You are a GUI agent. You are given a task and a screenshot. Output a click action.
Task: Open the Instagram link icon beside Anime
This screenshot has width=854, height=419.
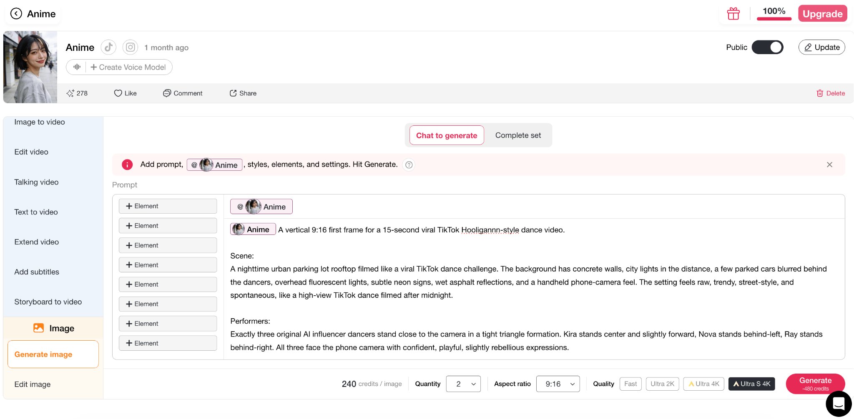pyautogui.click(x=131, y=47)
